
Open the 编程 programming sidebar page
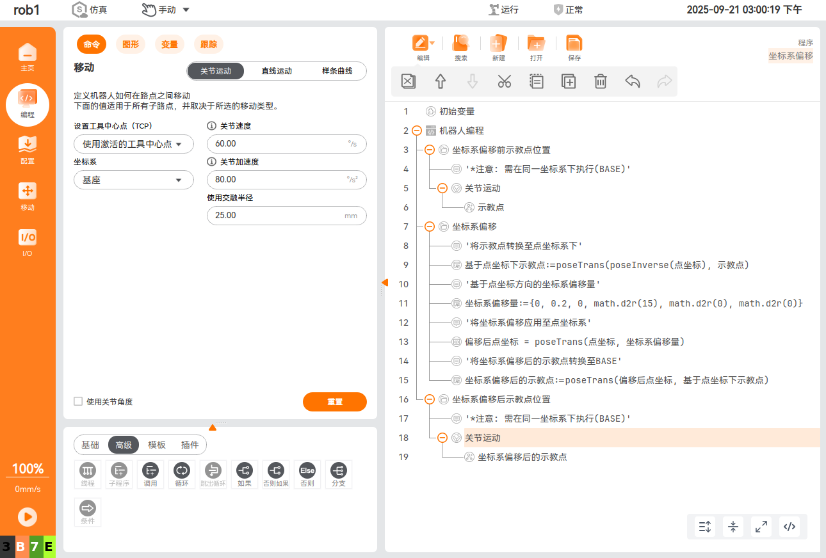(28, 104)
